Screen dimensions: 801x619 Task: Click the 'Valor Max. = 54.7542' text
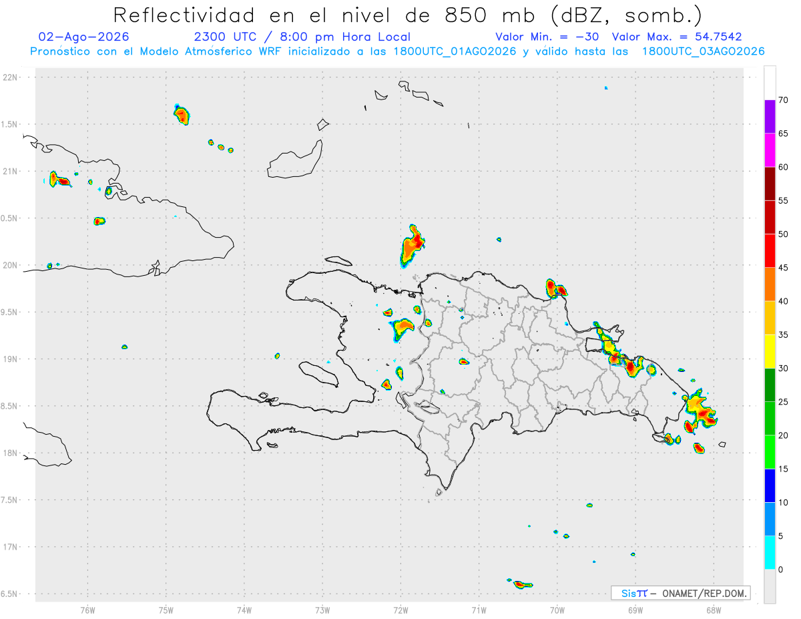(677, 37)
